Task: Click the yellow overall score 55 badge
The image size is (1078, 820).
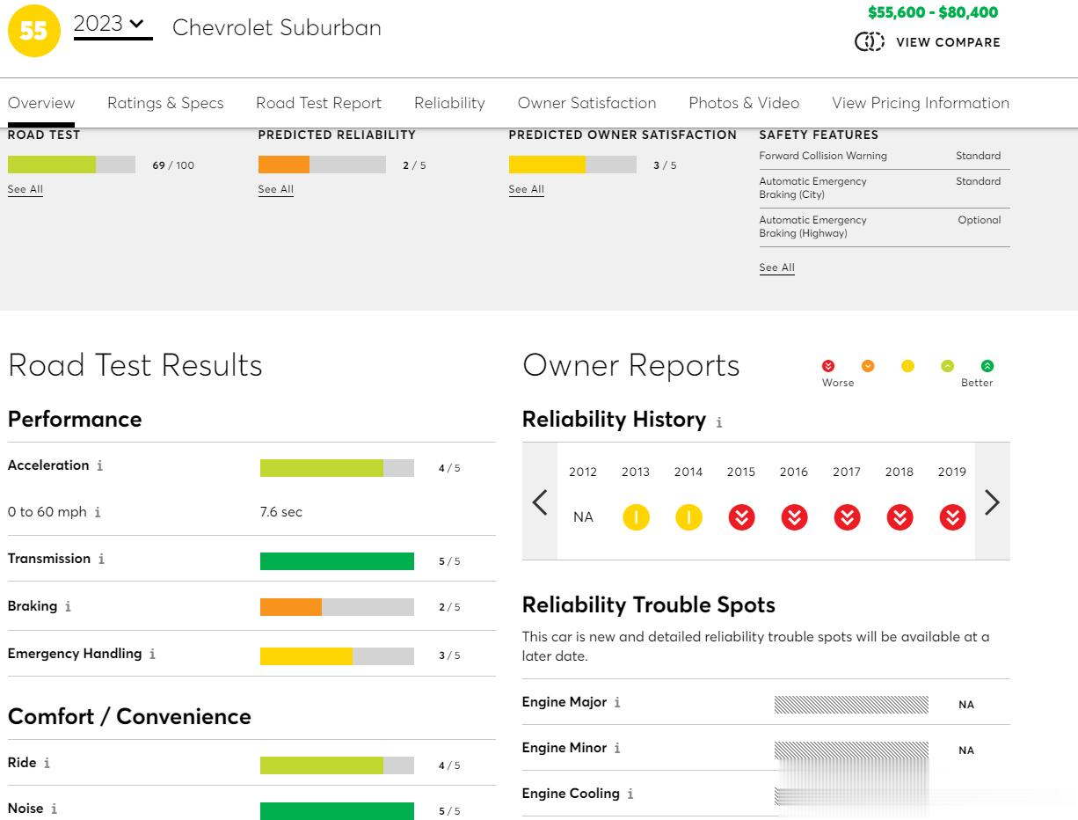Action: (33, 31)
